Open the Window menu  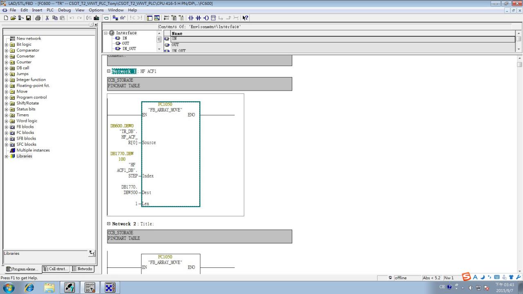[116, 10]
